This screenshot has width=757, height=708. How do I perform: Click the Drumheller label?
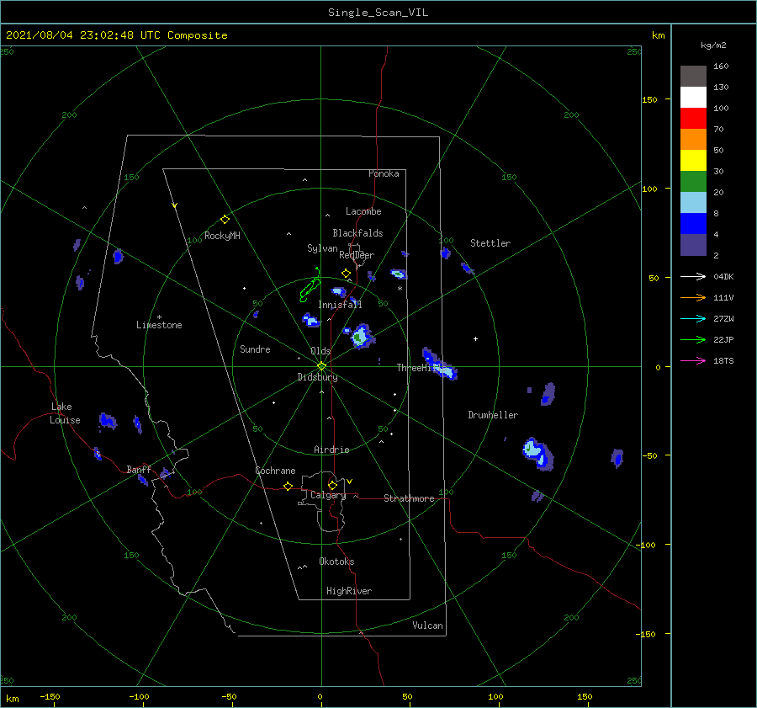click(x=493, y=415)
